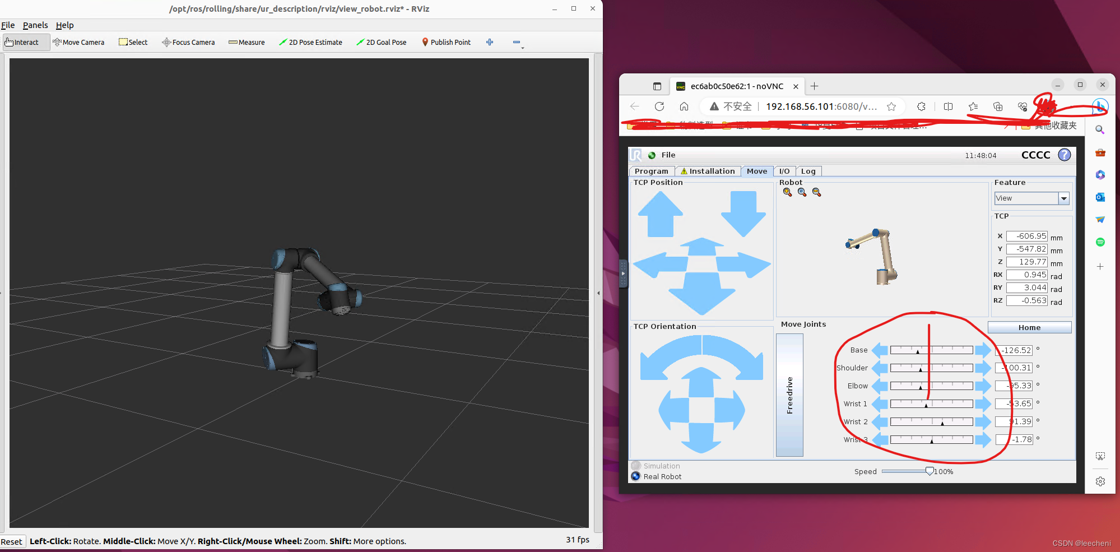Select the Interact tool in RViz

pos(26,42)
